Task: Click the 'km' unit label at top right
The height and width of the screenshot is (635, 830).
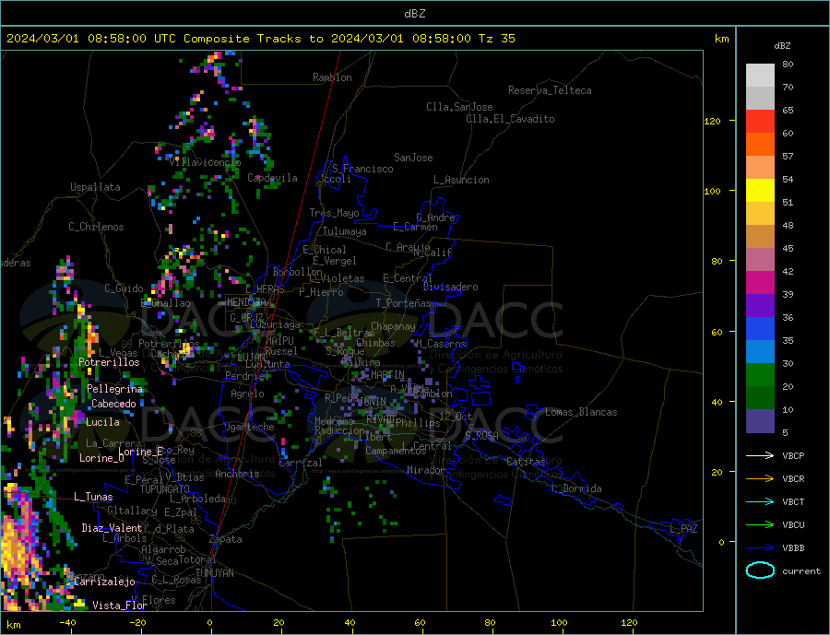Action: (x=721, y=39)
